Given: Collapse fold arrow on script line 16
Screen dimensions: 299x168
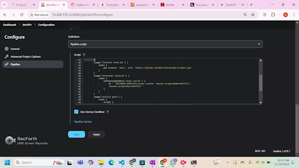Looking at the screenshot, I should click(x=82, y=63).
